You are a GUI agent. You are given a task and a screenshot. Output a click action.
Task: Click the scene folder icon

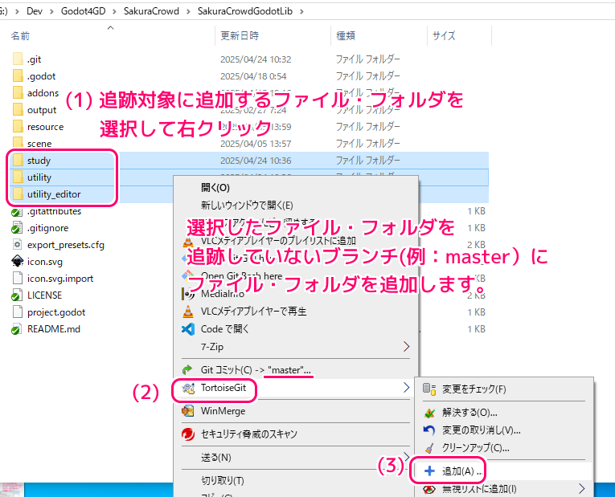click(18, 143)
